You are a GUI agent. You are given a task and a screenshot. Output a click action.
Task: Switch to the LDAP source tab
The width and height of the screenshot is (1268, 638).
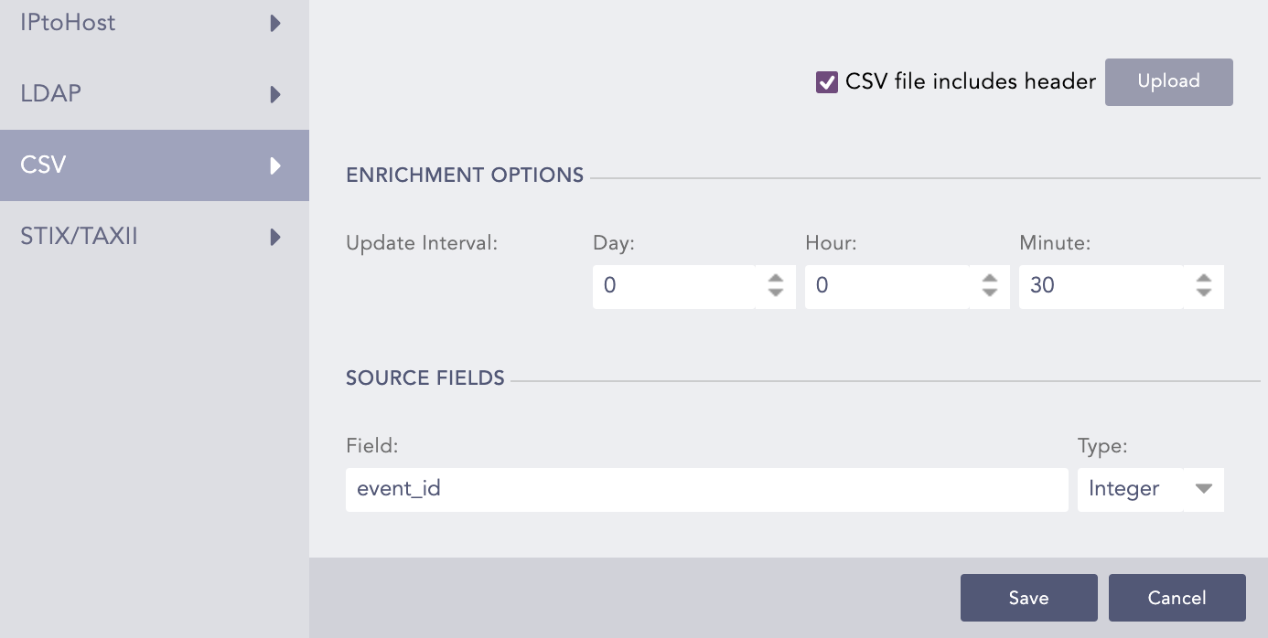[x=50, y=93]
